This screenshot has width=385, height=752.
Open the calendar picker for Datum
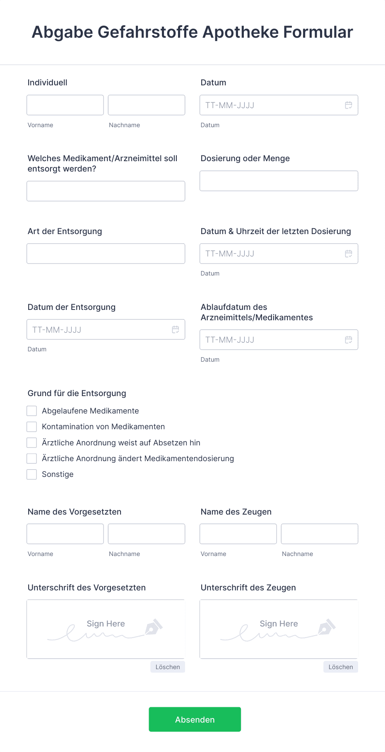(x=348, y=105)
